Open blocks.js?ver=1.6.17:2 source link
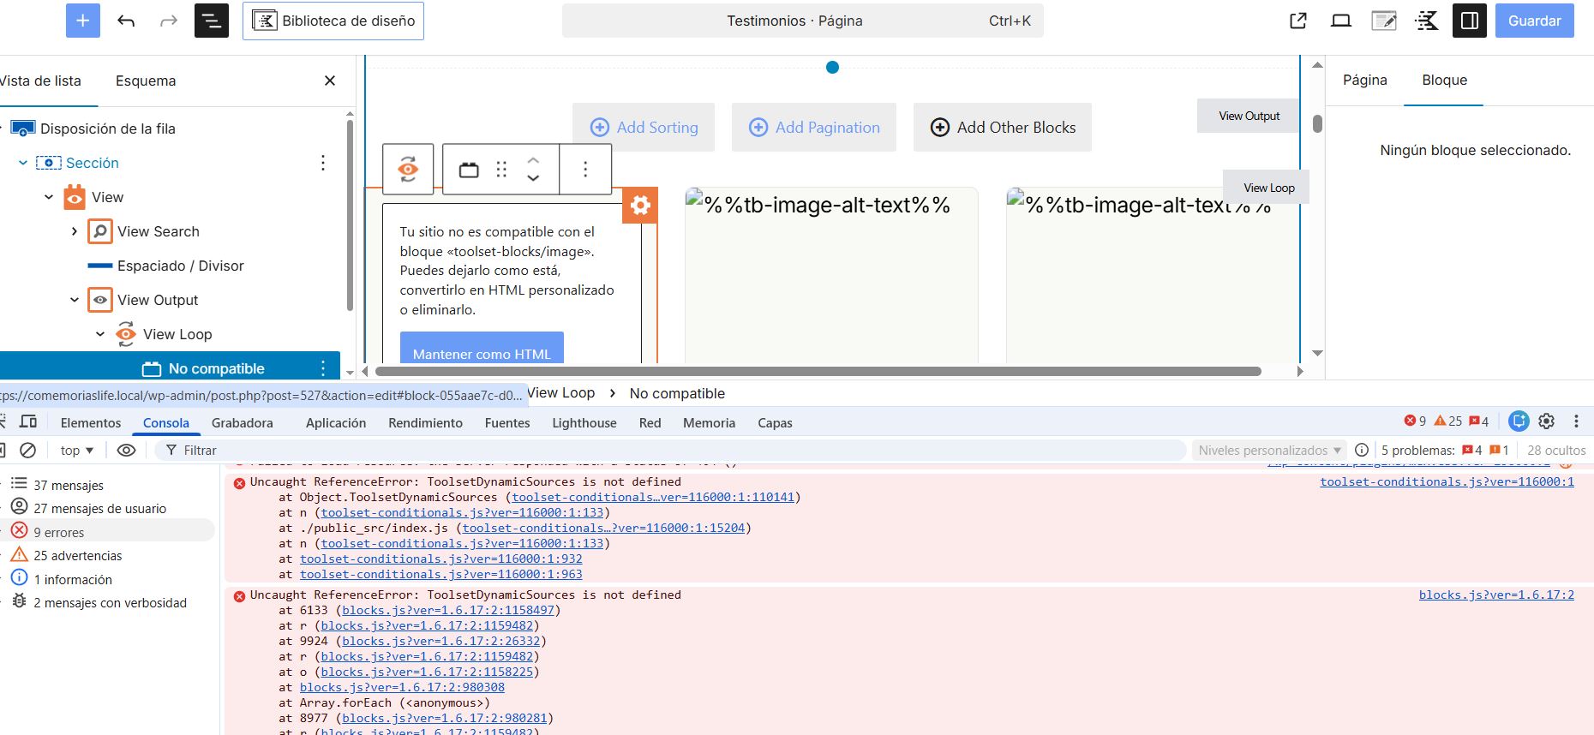 pyautogui.click(x=1496, y=595)
